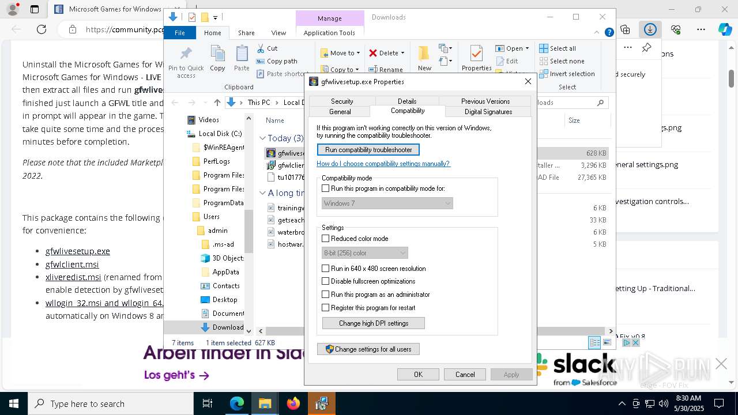This screenshot has width=738, height=415.
Task: Click the Invert selection icon
Action: pos(543,74)
